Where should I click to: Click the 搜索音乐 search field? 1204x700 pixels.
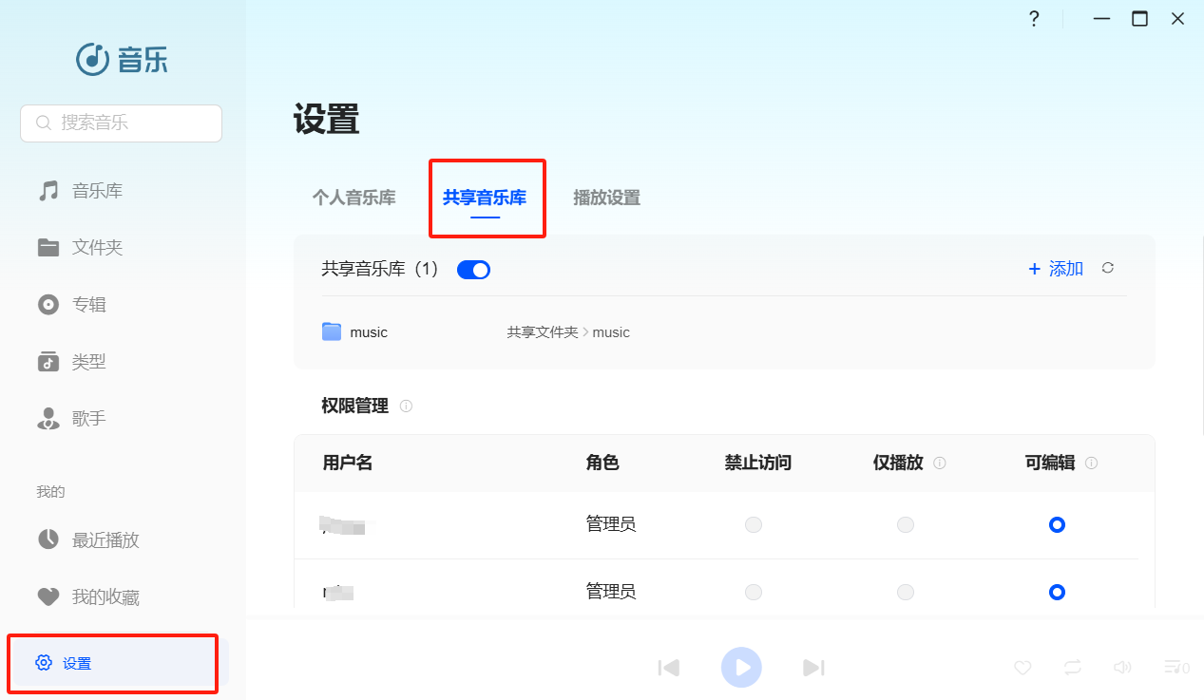coord(122,123)
